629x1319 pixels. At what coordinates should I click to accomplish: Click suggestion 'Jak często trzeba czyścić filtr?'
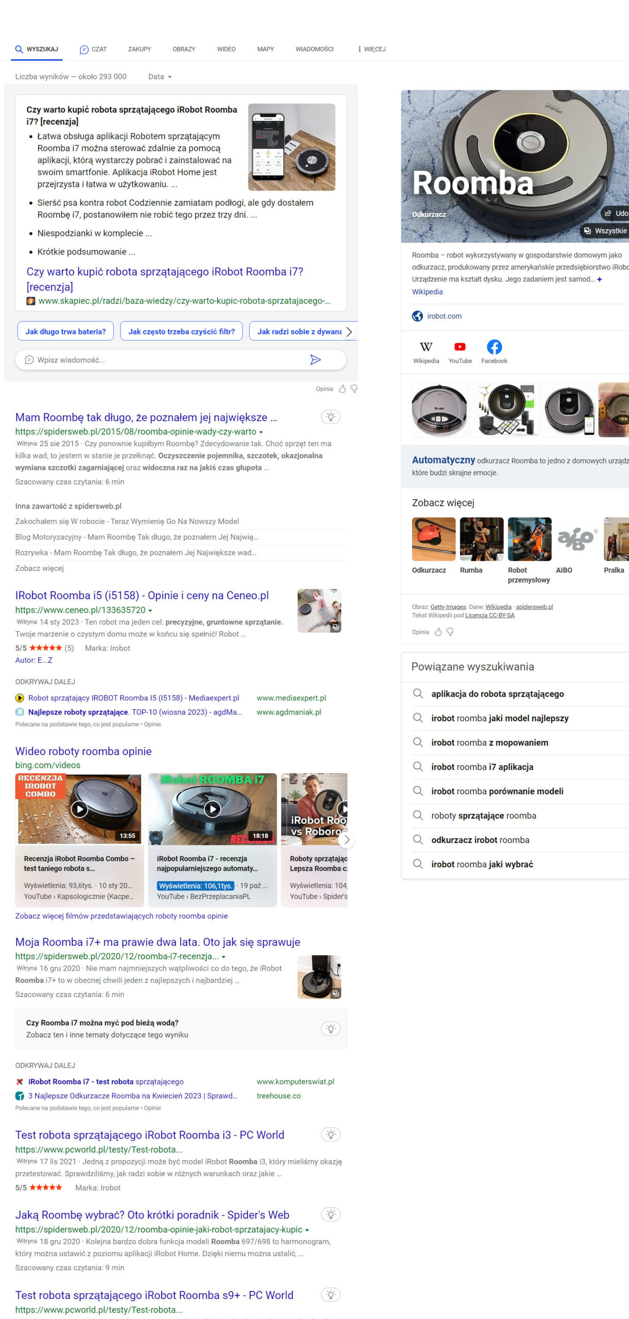[181, 331]
